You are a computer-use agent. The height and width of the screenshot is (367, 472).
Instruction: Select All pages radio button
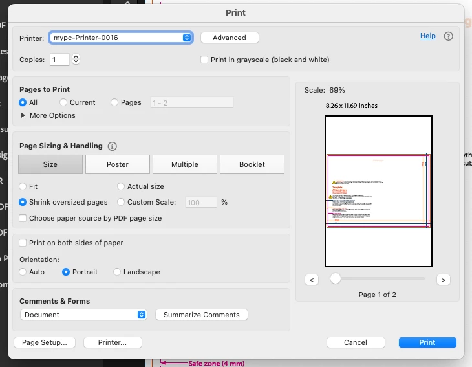coord(23,102)
